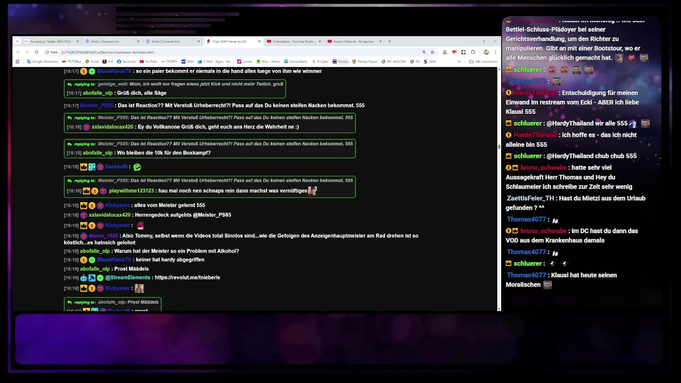This screenshot has width=681, height=383.
Task: Click the browser back arrow
Action: (x=18, y=52)
